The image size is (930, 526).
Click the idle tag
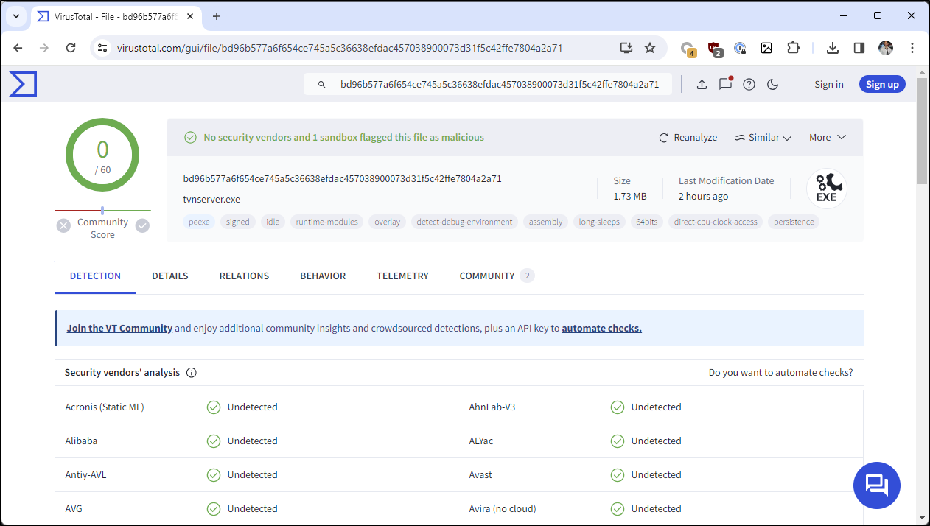273,222
